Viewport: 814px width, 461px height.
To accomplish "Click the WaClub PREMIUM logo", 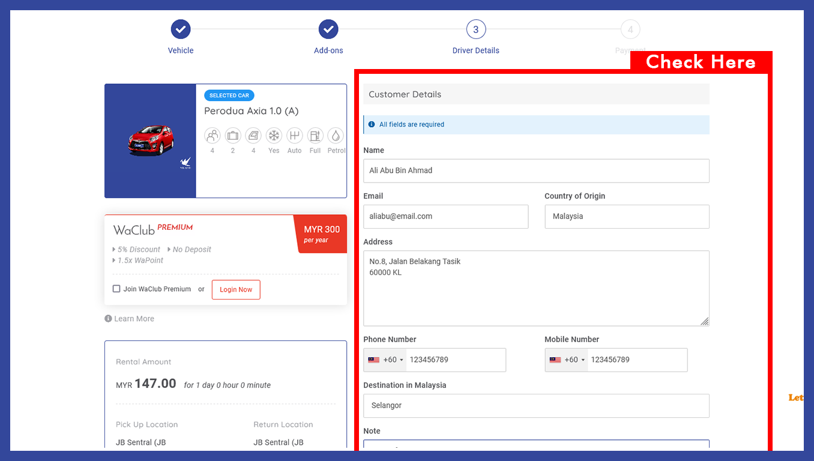I will (x=153, y=229).
